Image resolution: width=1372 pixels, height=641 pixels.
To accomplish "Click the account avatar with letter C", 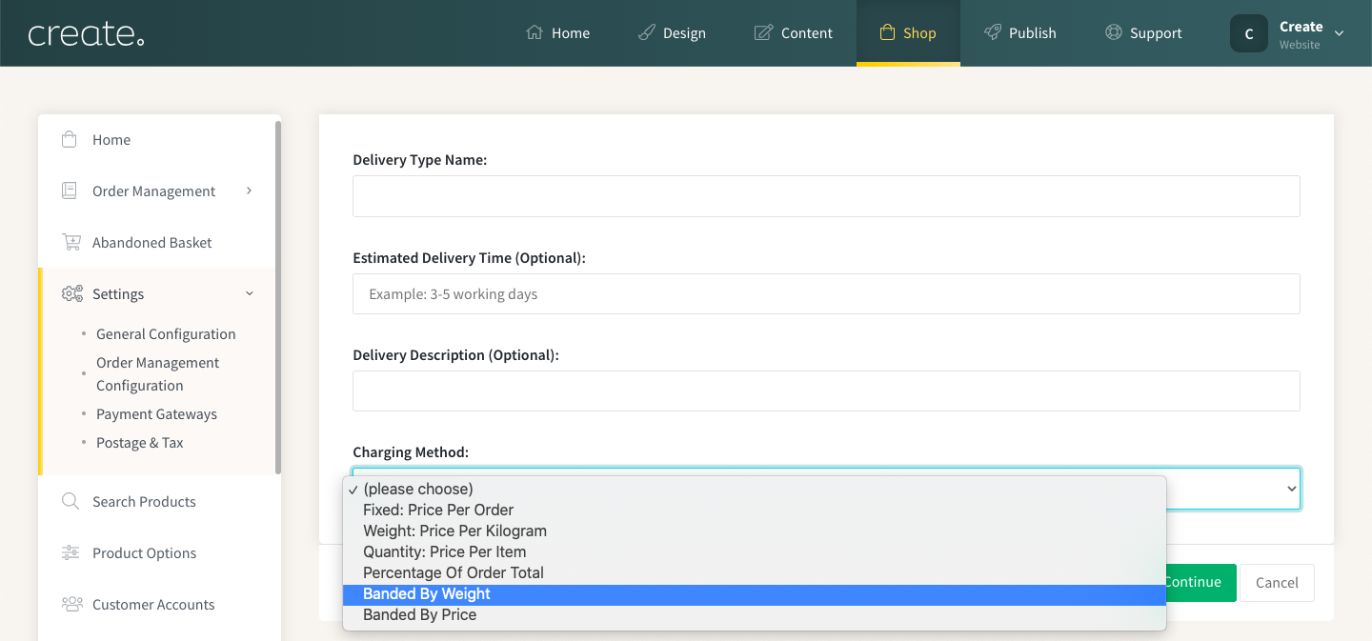I will tap(1249, 33).
